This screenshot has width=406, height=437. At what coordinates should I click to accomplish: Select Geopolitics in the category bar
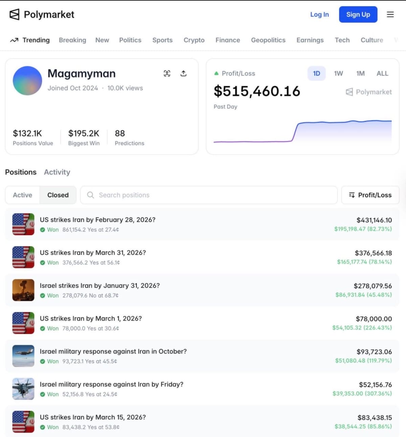[x=268, y=40]
